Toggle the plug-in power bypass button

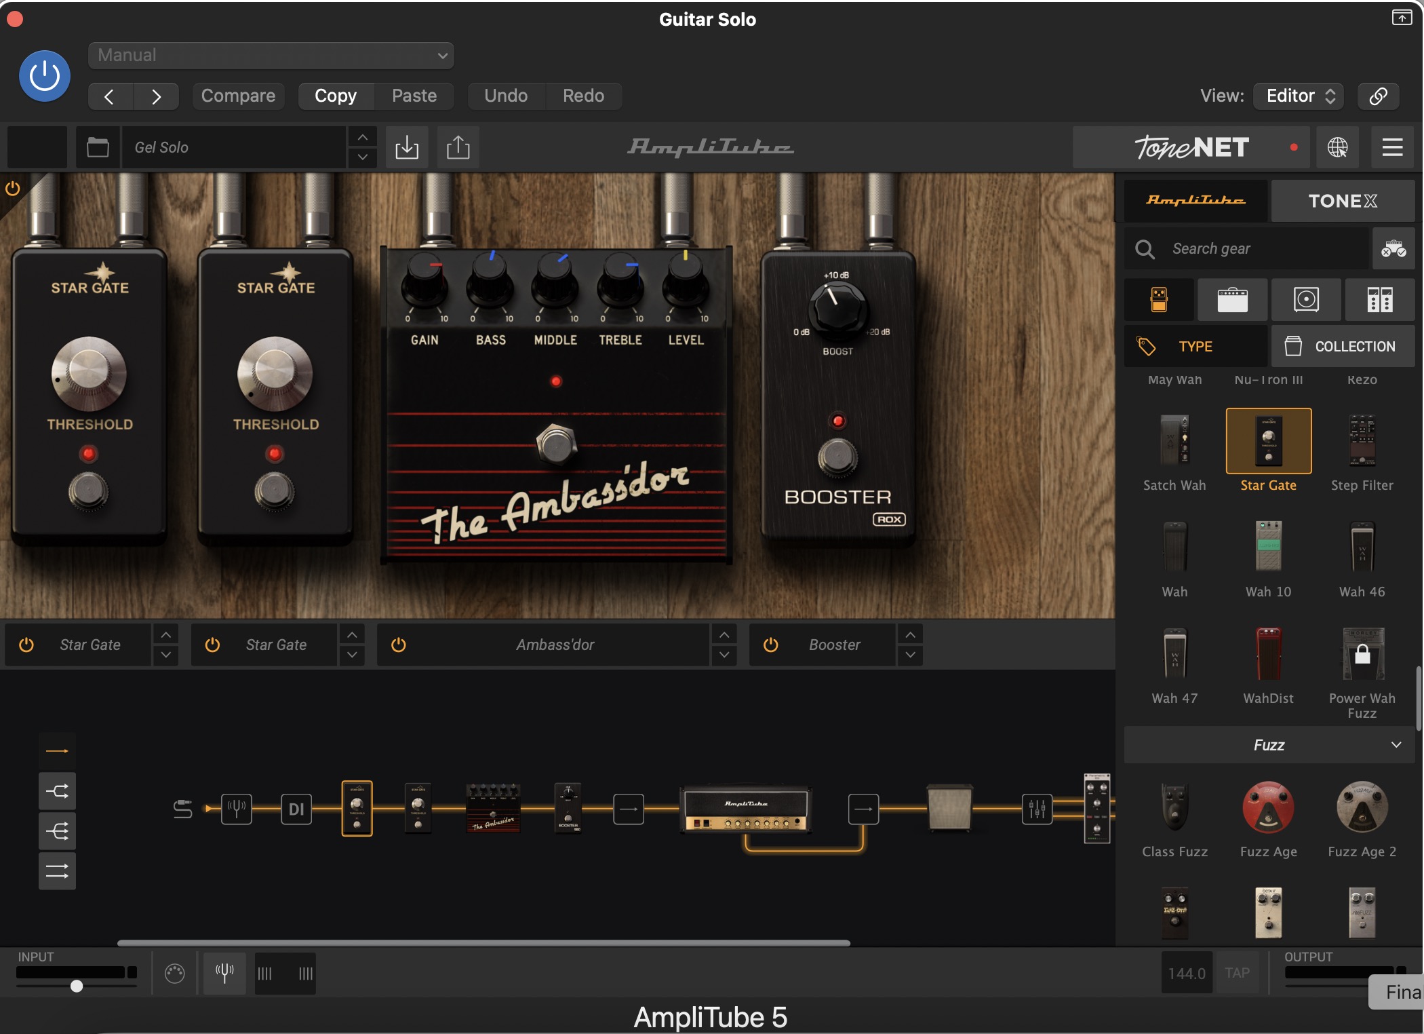click(x=45, y=76)
